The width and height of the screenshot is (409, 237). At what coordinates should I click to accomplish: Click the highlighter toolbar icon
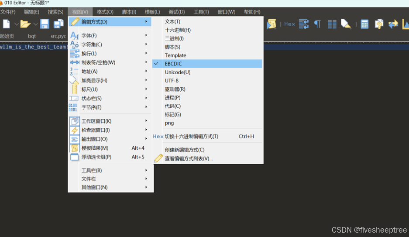coord(346,24)
